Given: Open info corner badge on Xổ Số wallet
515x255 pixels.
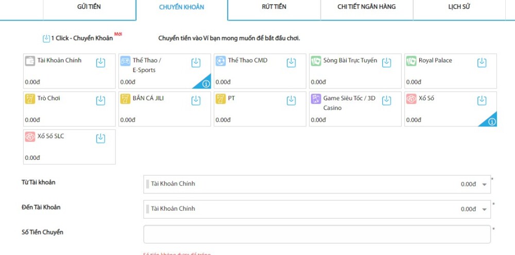Looking at the screenshot, I should tap(491, 122).
